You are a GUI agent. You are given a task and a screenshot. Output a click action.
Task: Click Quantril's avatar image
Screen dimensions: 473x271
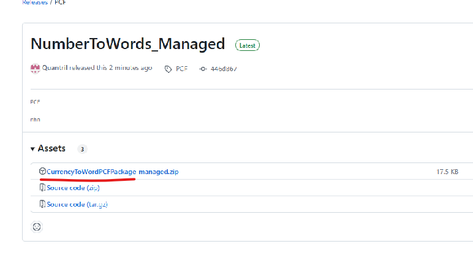coord(35,68)
